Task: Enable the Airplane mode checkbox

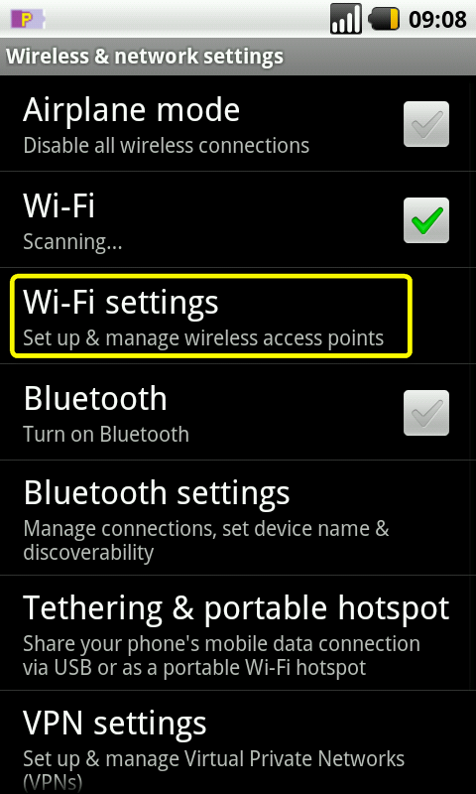Action: pos(426,124)
